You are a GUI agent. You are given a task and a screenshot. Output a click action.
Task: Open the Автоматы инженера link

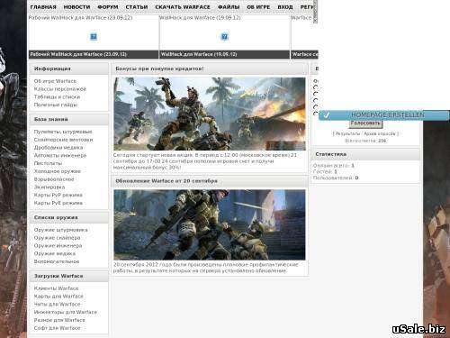tap(60, 155)
